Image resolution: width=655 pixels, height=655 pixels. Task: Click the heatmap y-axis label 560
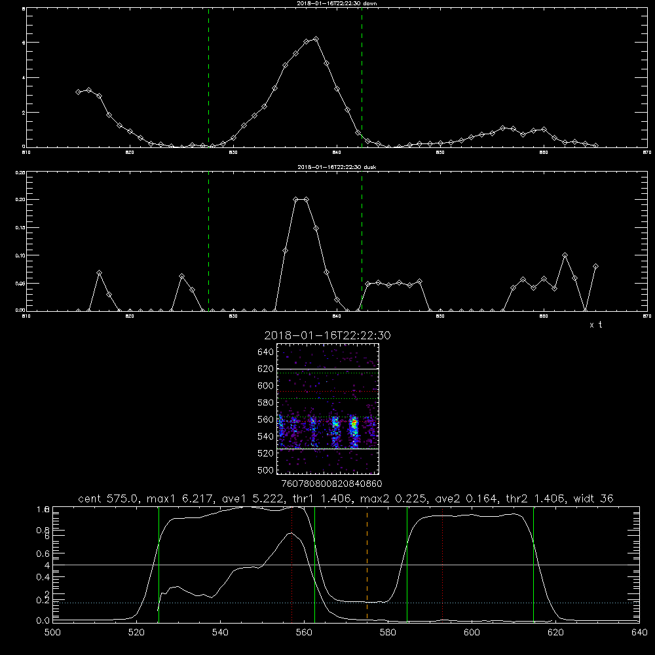point(266,419)
